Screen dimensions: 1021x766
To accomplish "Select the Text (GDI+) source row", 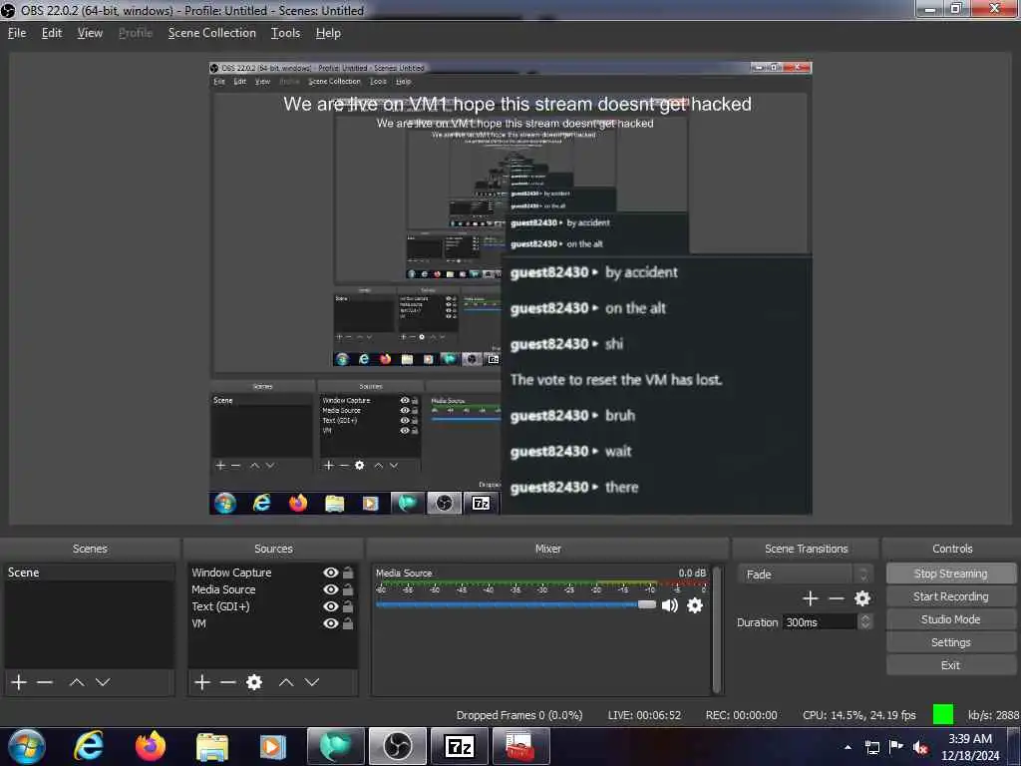I will pos(272,606).
